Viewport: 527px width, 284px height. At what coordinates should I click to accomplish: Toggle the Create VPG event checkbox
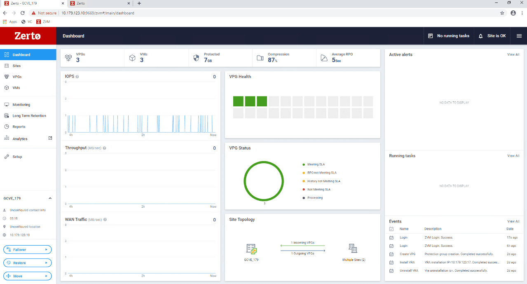(391, 254)
